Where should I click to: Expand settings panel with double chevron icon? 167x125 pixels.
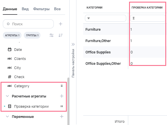[73, 44]
